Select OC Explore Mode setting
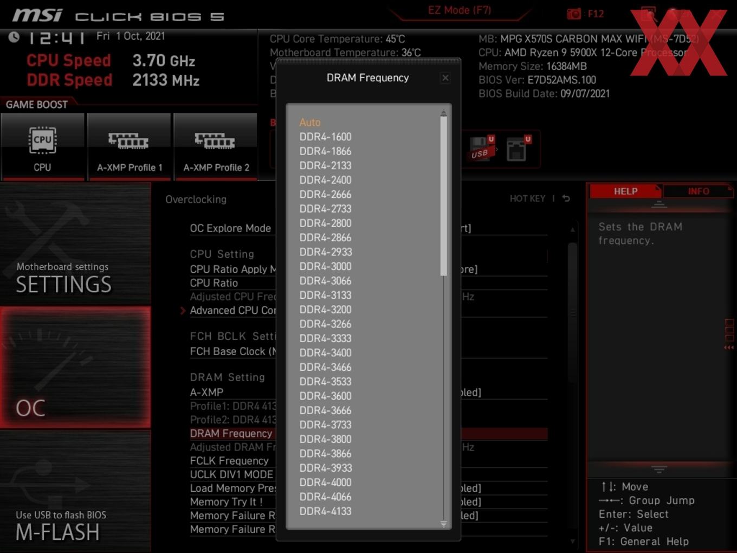Screen dimensions: 737x553 coord(230,228)
